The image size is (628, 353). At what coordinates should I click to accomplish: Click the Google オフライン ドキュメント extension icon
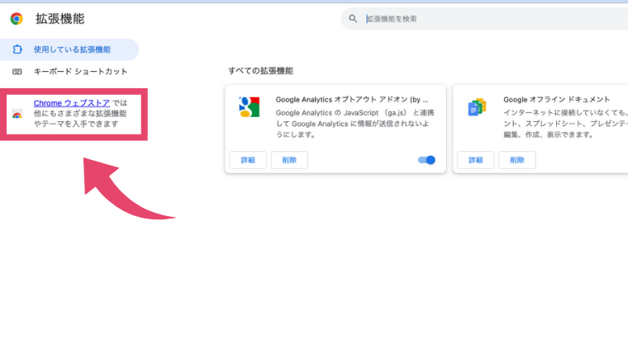pos(477,107)
